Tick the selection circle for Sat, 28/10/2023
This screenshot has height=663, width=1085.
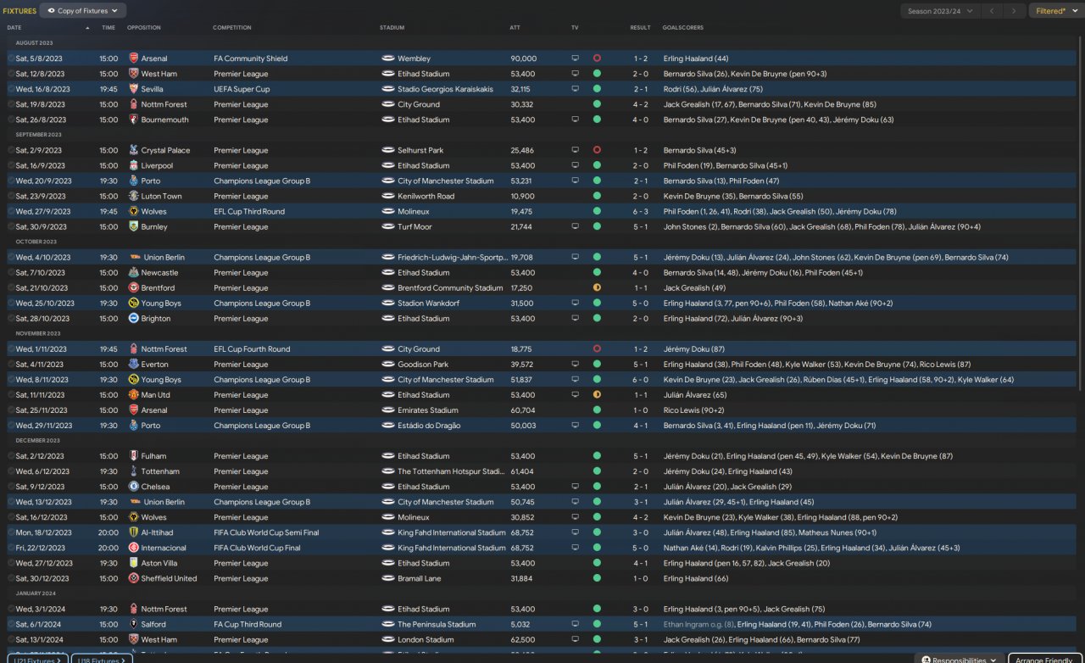point(11,318)
